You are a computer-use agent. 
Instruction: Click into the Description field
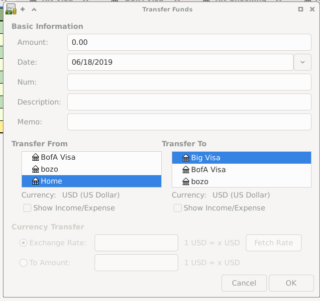click(x=189, y=102)
